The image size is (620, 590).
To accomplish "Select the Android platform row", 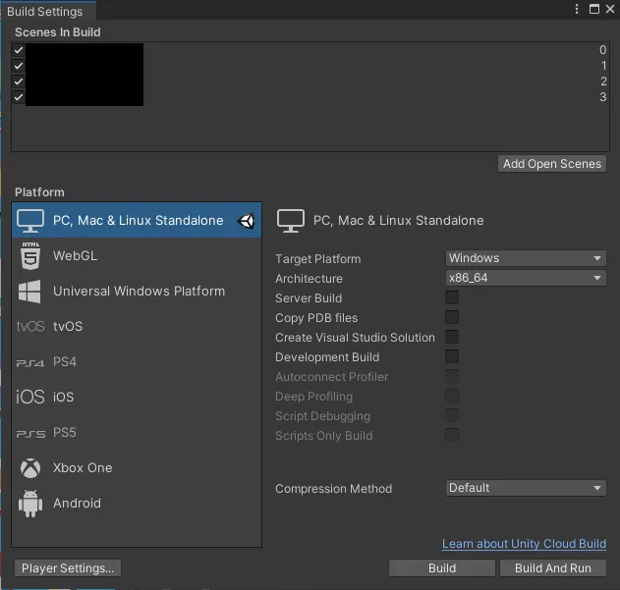I will pyautogui.click(x=137, y=504).
